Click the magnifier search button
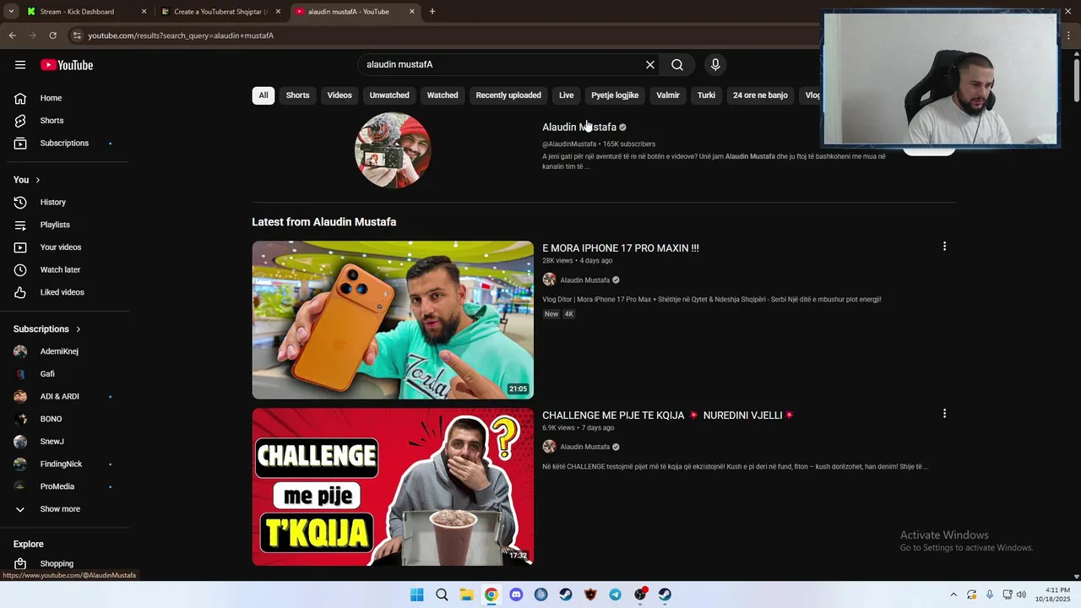The width and height of the screenshot is (1081, 608). [x=677, y=65]
